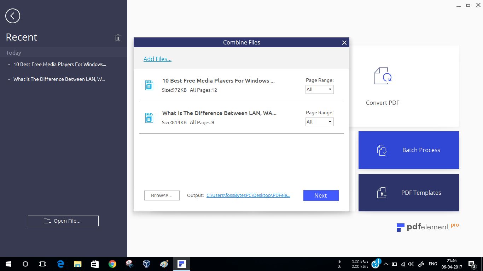Image resolution: width=483 pixels, height=271 pixels.
Task: Open recent file What Is The Difference Between LAN
Action: pos(59,79)
